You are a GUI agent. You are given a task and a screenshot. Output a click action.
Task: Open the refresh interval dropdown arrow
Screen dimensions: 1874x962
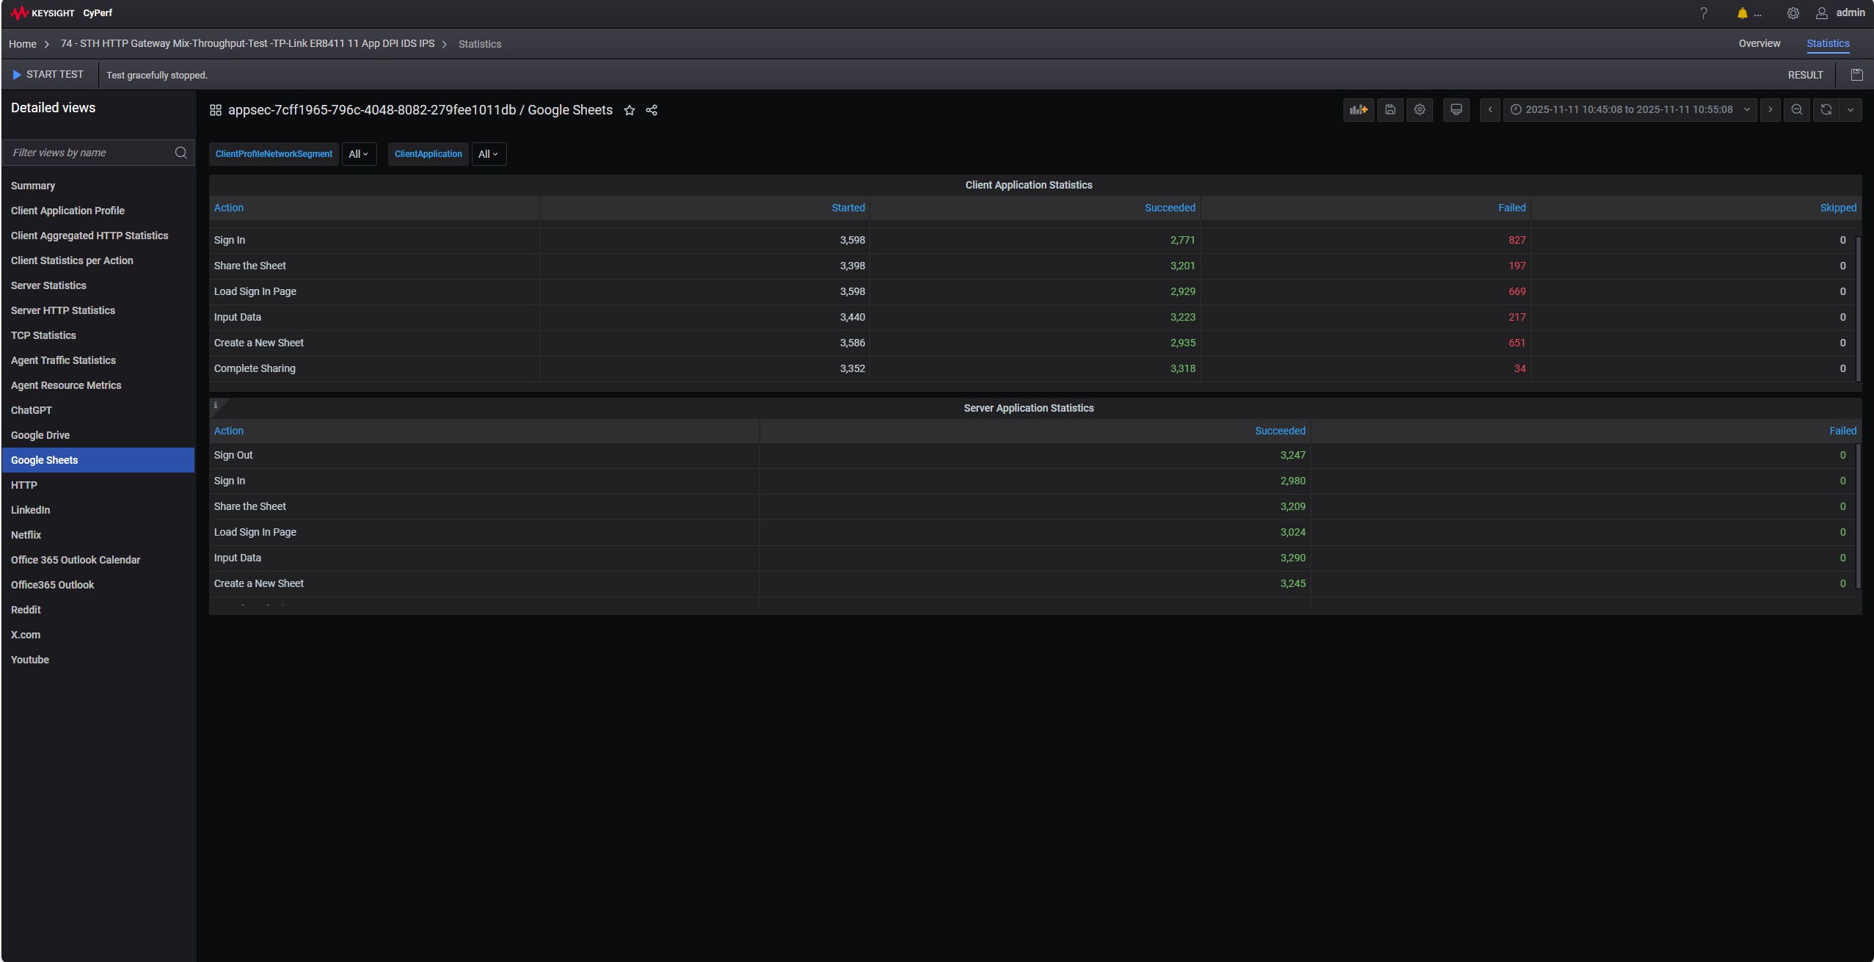click(1851, 110)
